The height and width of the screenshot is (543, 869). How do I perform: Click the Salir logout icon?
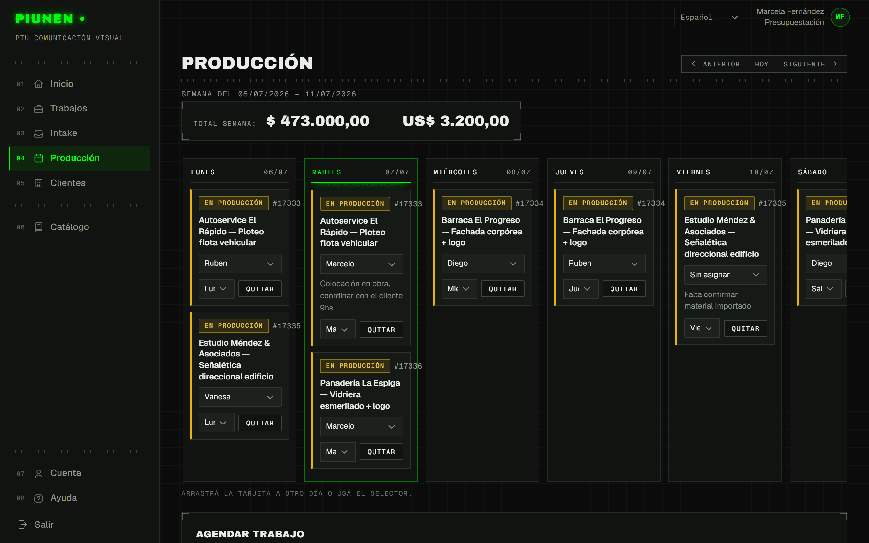(x=23, y=525)
